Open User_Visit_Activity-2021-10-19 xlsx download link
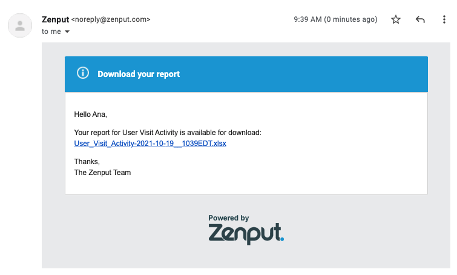Image resolution: width=457 pixels, height=275 pixels. 150,144
